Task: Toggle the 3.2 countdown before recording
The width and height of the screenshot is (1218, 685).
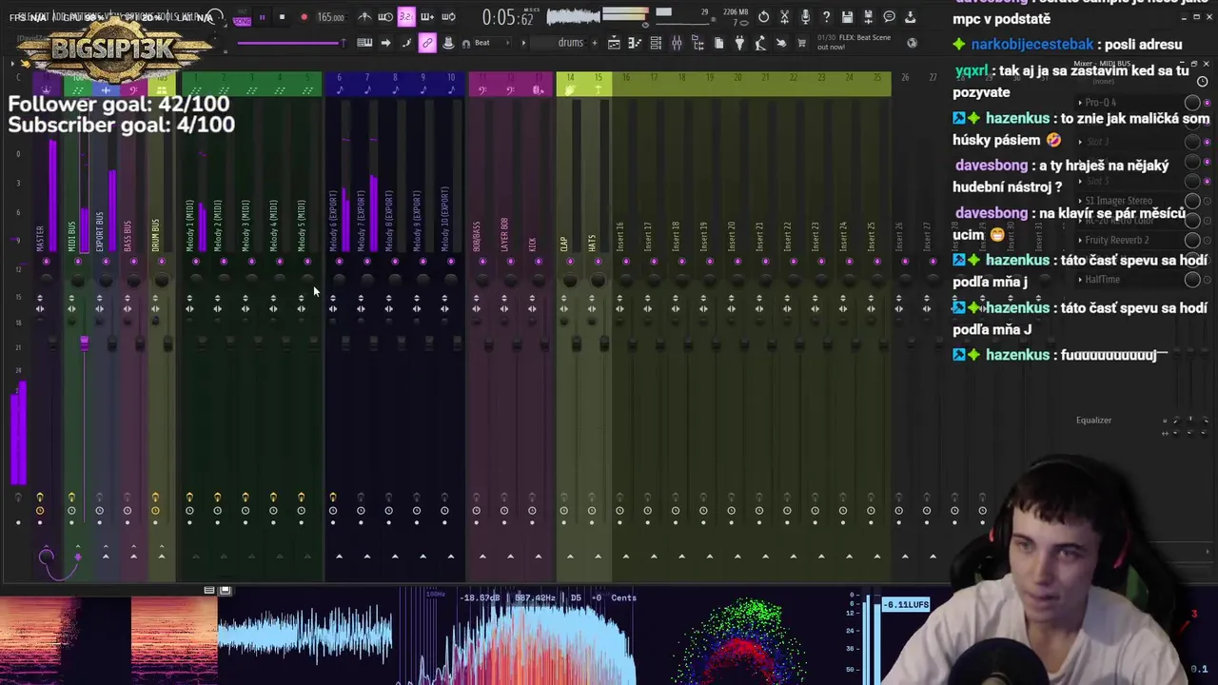Action: pos(406,17)
